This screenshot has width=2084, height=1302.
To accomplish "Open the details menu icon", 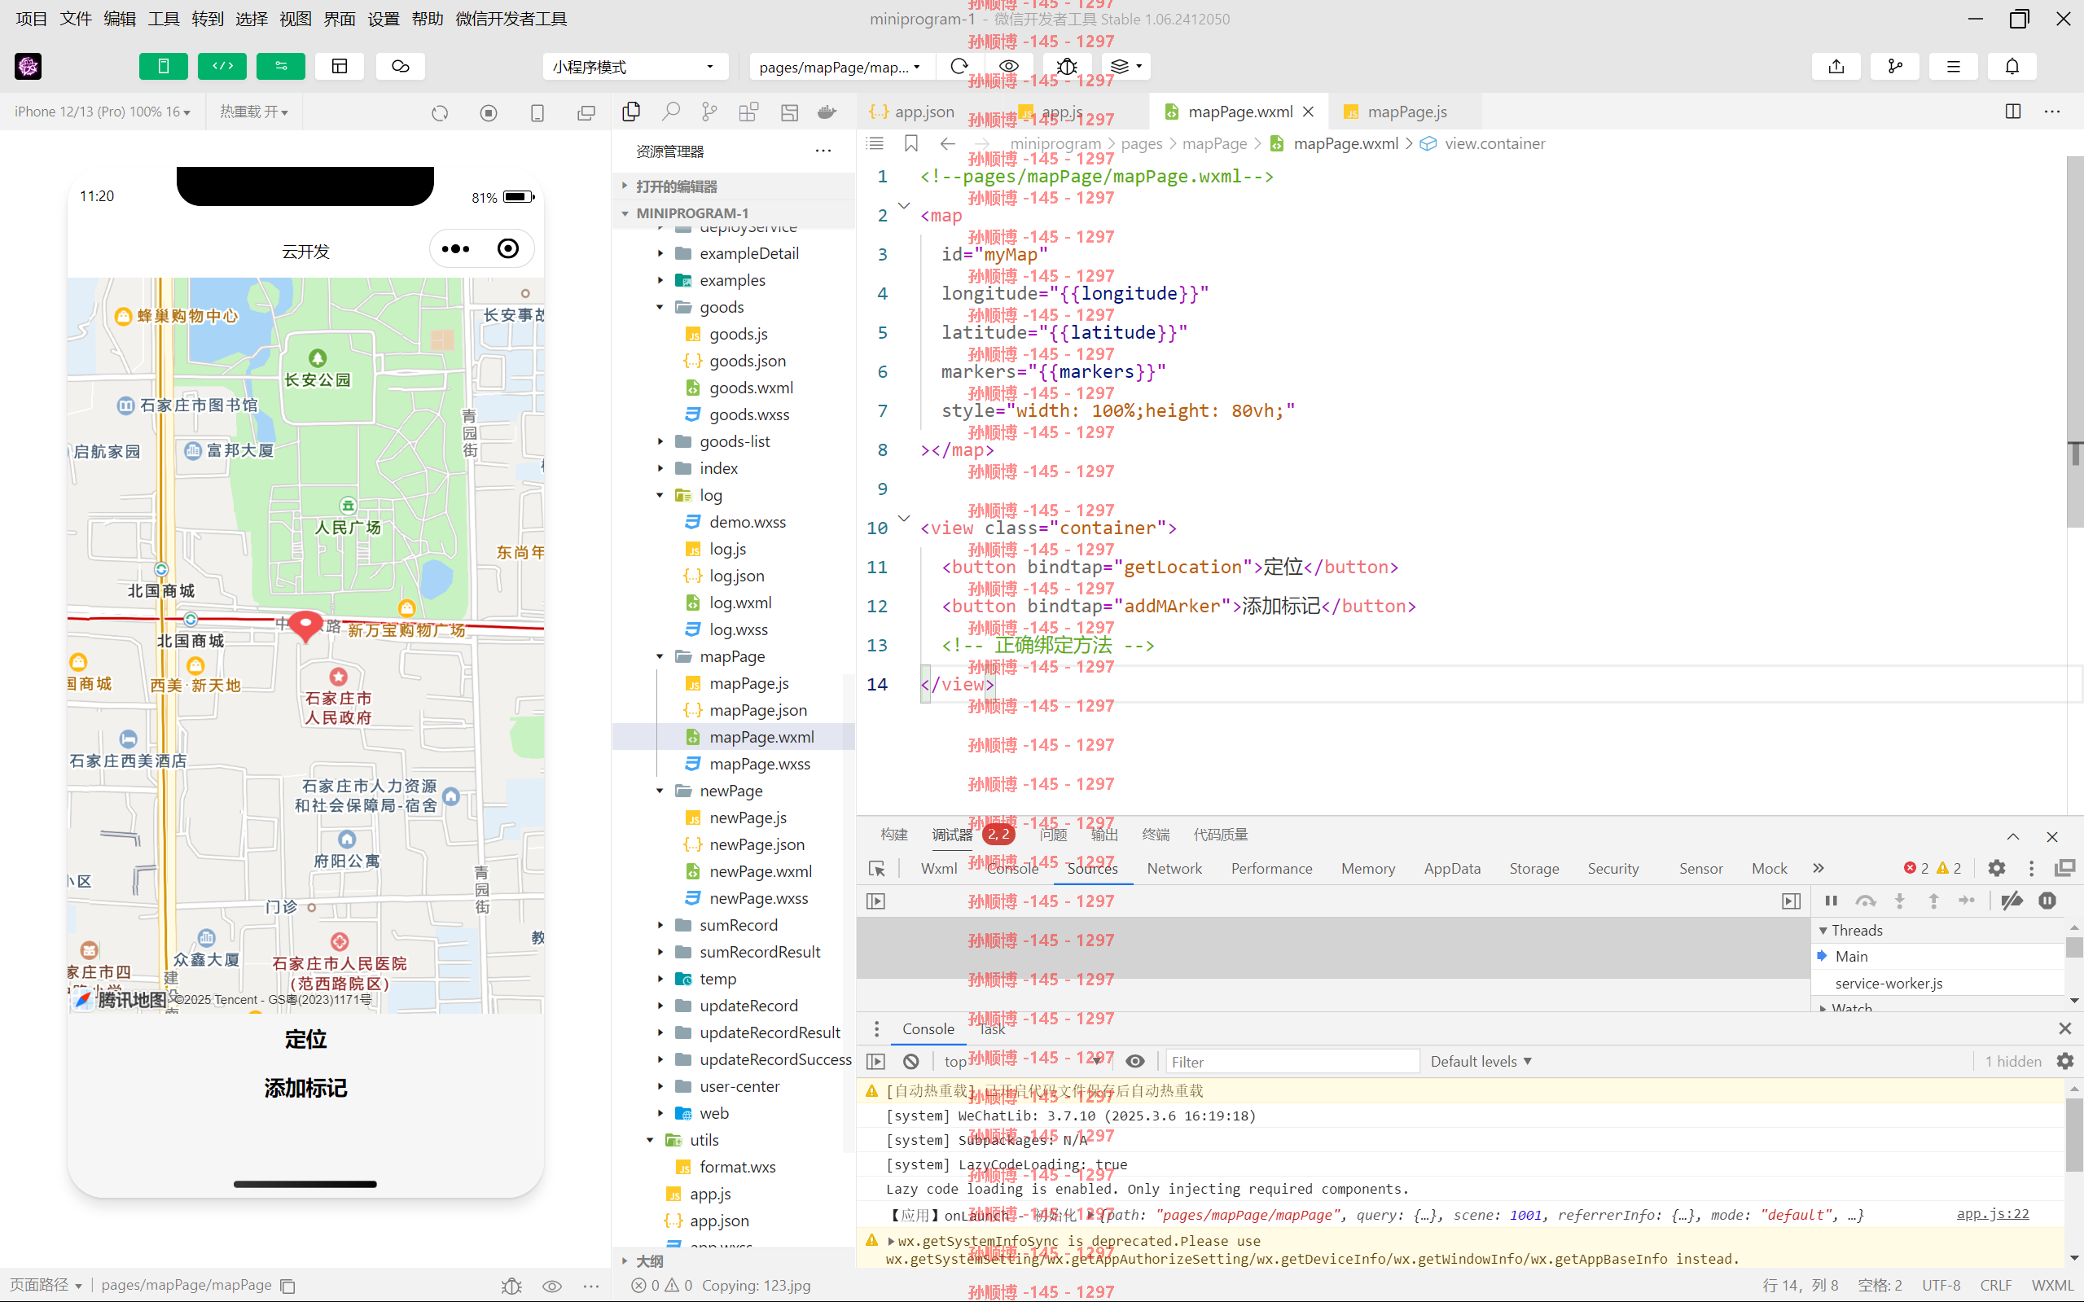I will [x=1953, y=66].
